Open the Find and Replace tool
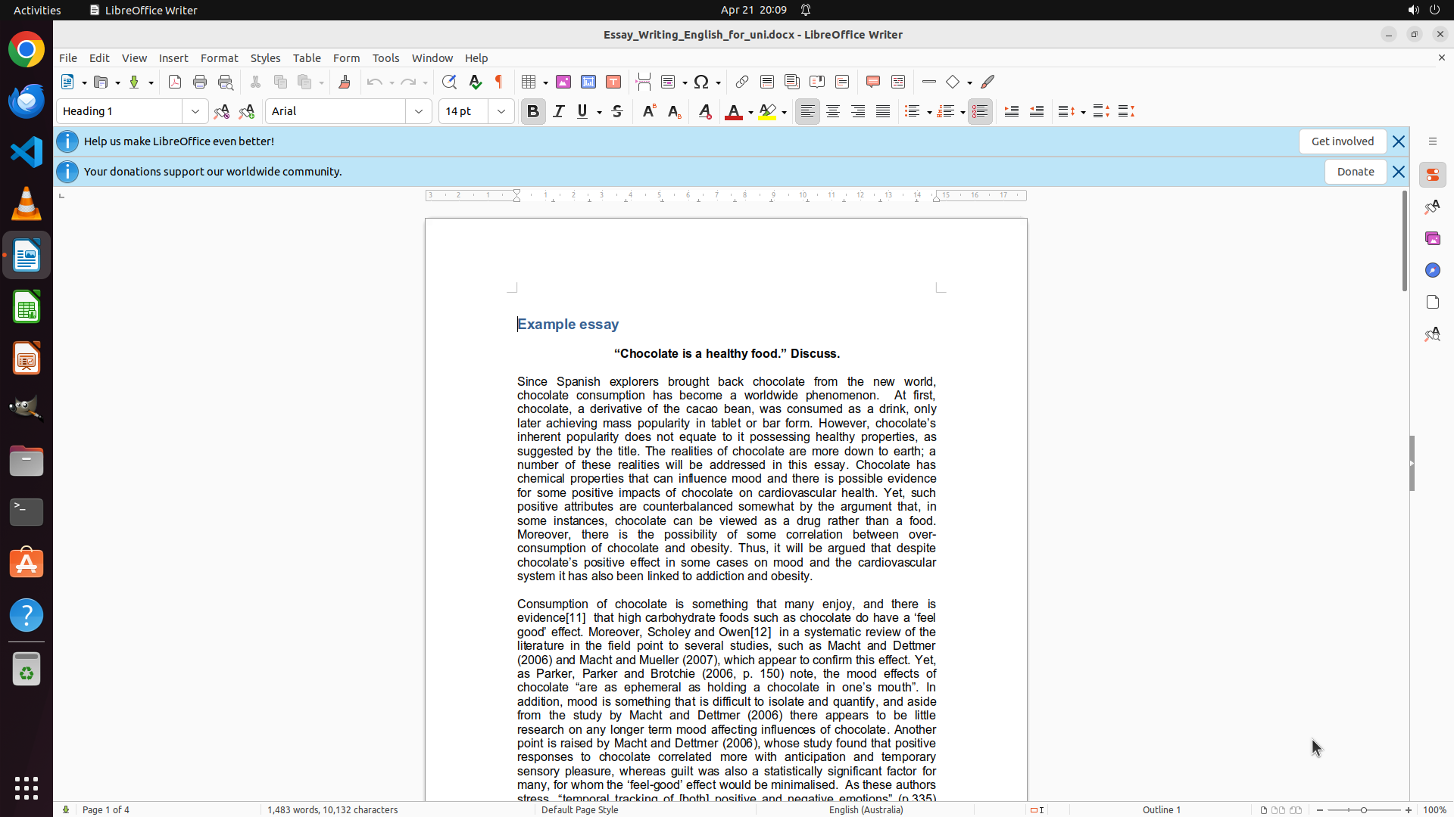 pyautogui.click(x=449, y=82)
